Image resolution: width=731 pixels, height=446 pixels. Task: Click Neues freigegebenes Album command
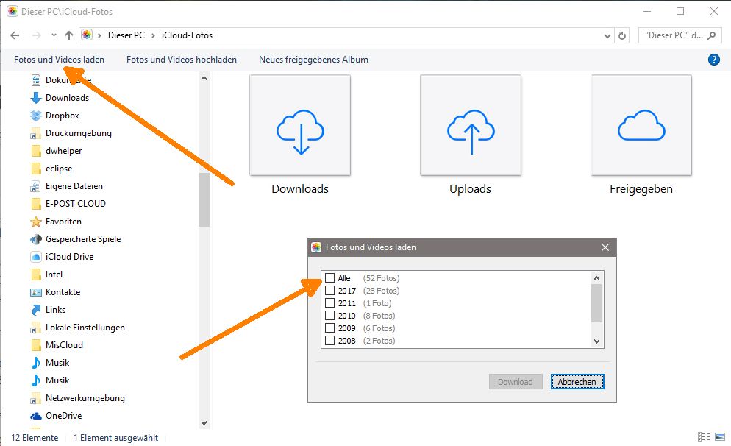(314, 60)
